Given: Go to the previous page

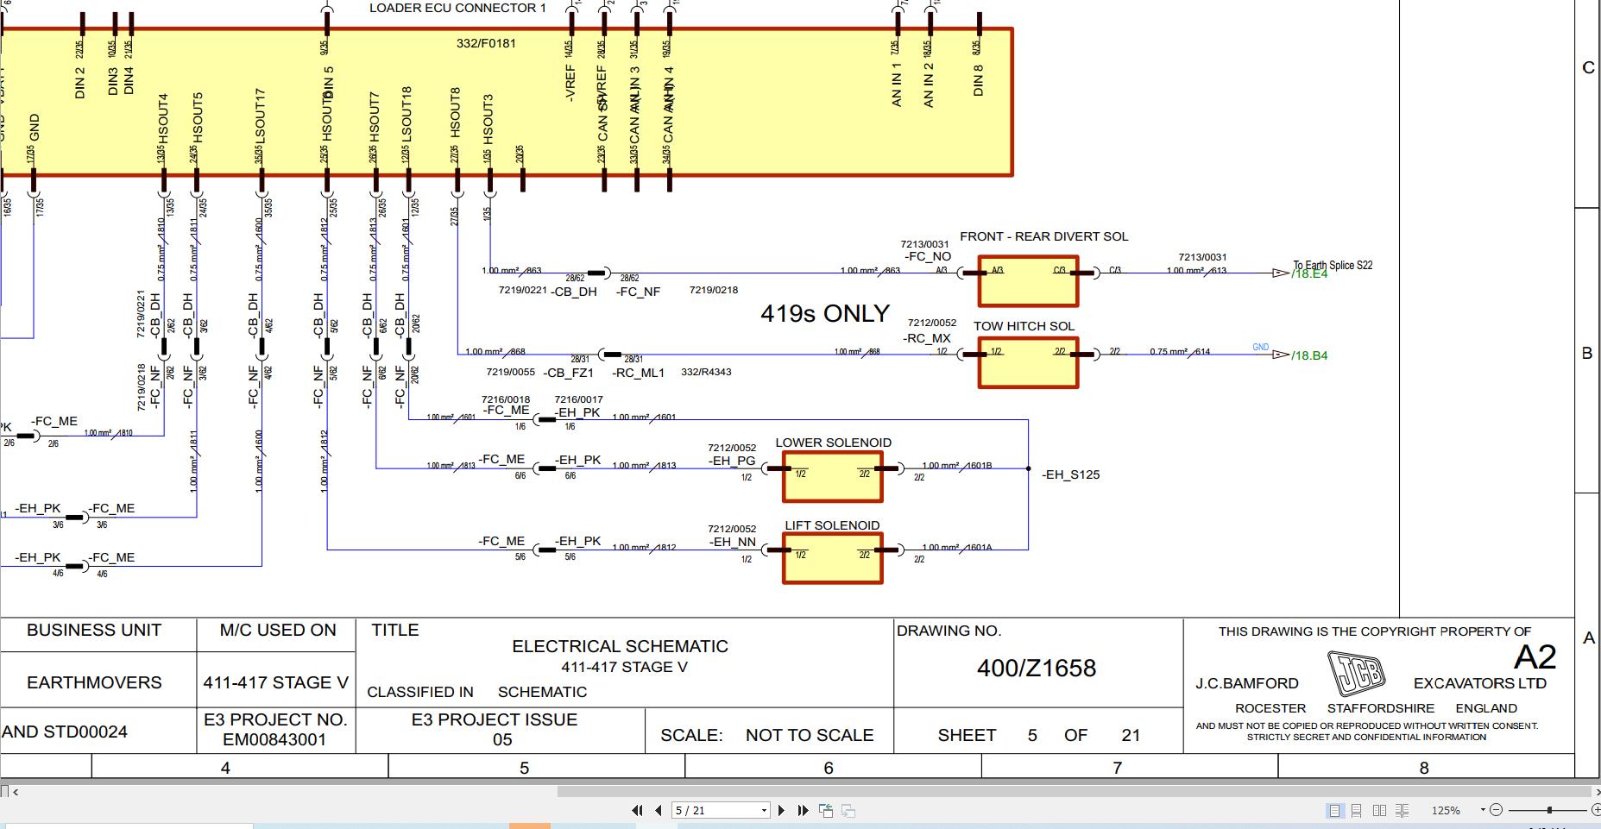Looking at the screenshot, I should (659, 811).
